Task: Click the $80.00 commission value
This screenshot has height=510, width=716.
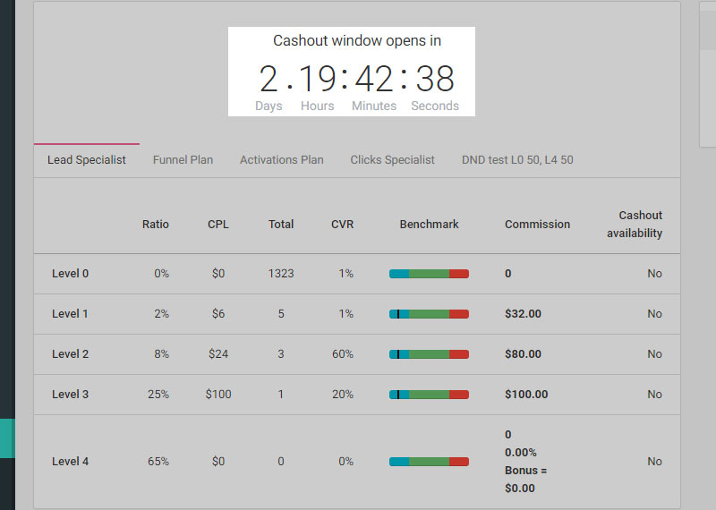Action: [523, 354]
